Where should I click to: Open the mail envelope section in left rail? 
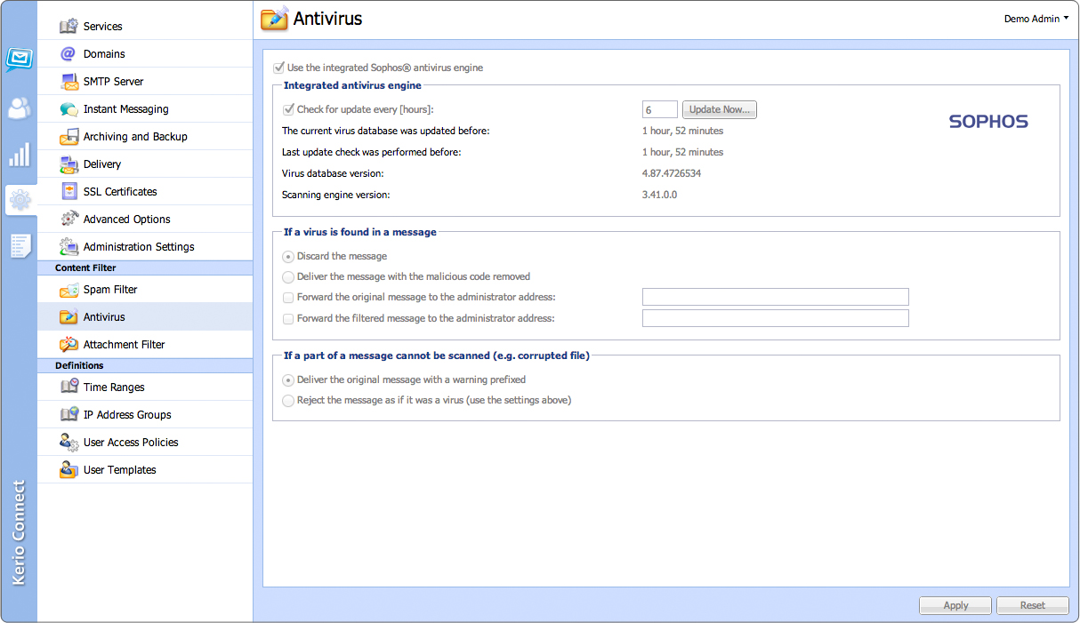pos(19,60)
